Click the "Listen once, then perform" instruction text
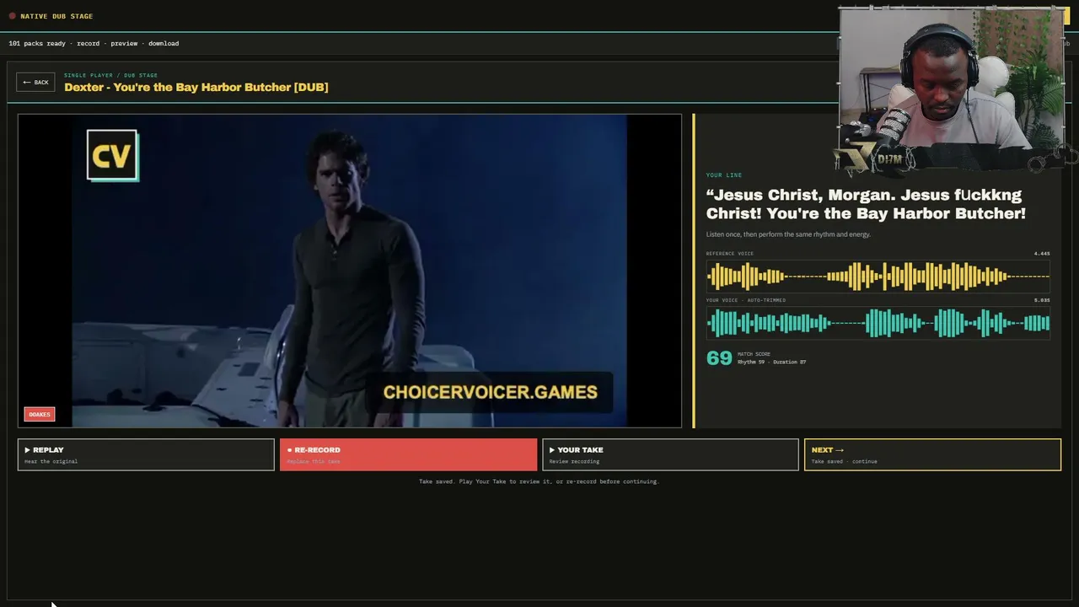The image size is (1079, 607). tap(788, 234)
